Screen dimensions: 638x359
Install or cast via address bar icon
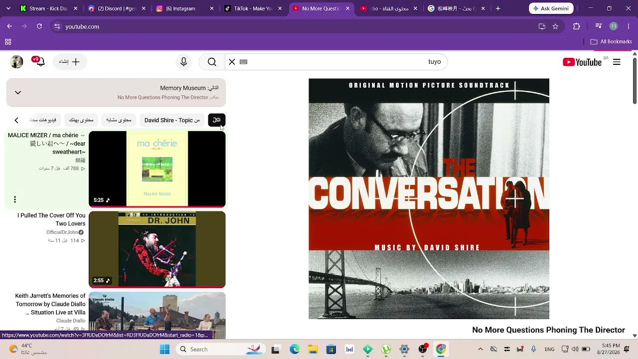(x=542, y=26)
